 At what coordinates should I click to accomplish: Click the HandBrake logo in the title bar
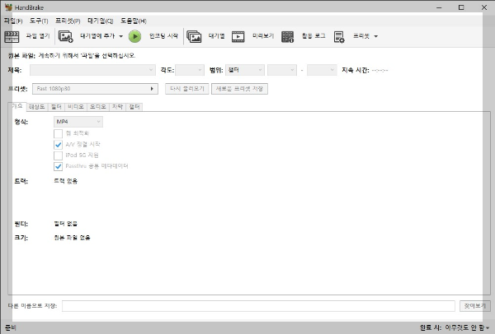8,7
